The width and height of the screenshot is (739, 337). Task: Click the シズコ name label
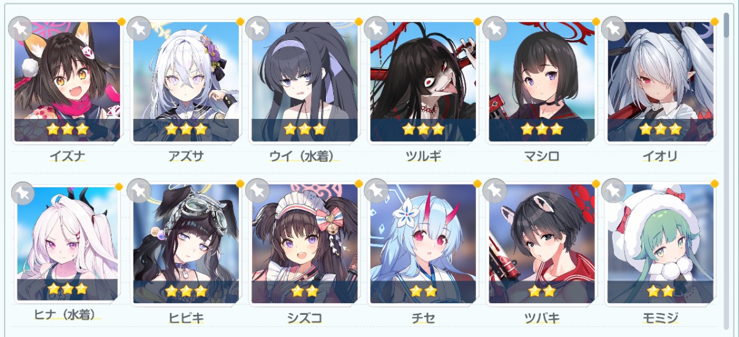pos(304,318)
